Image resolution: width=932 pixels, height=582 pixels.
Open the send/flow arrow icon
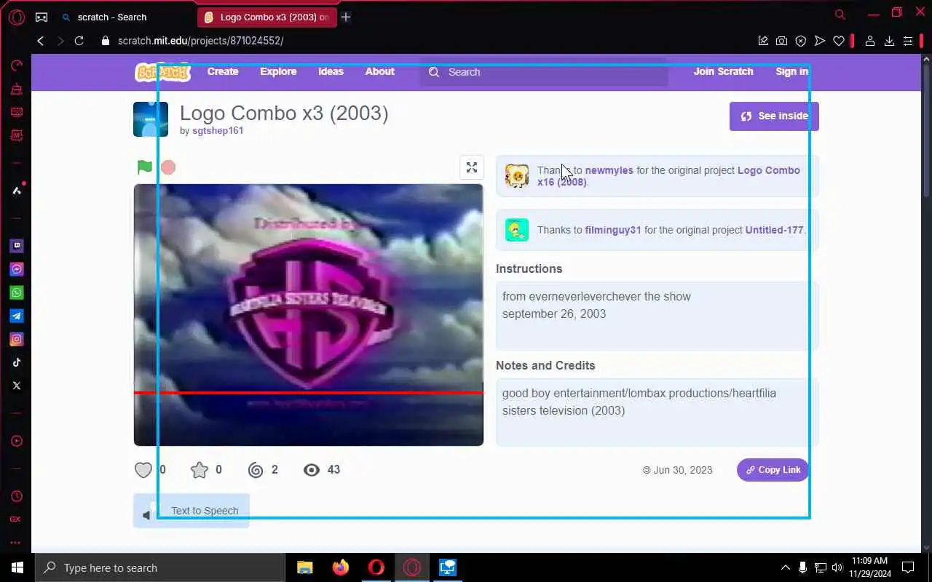click(820, 41)
